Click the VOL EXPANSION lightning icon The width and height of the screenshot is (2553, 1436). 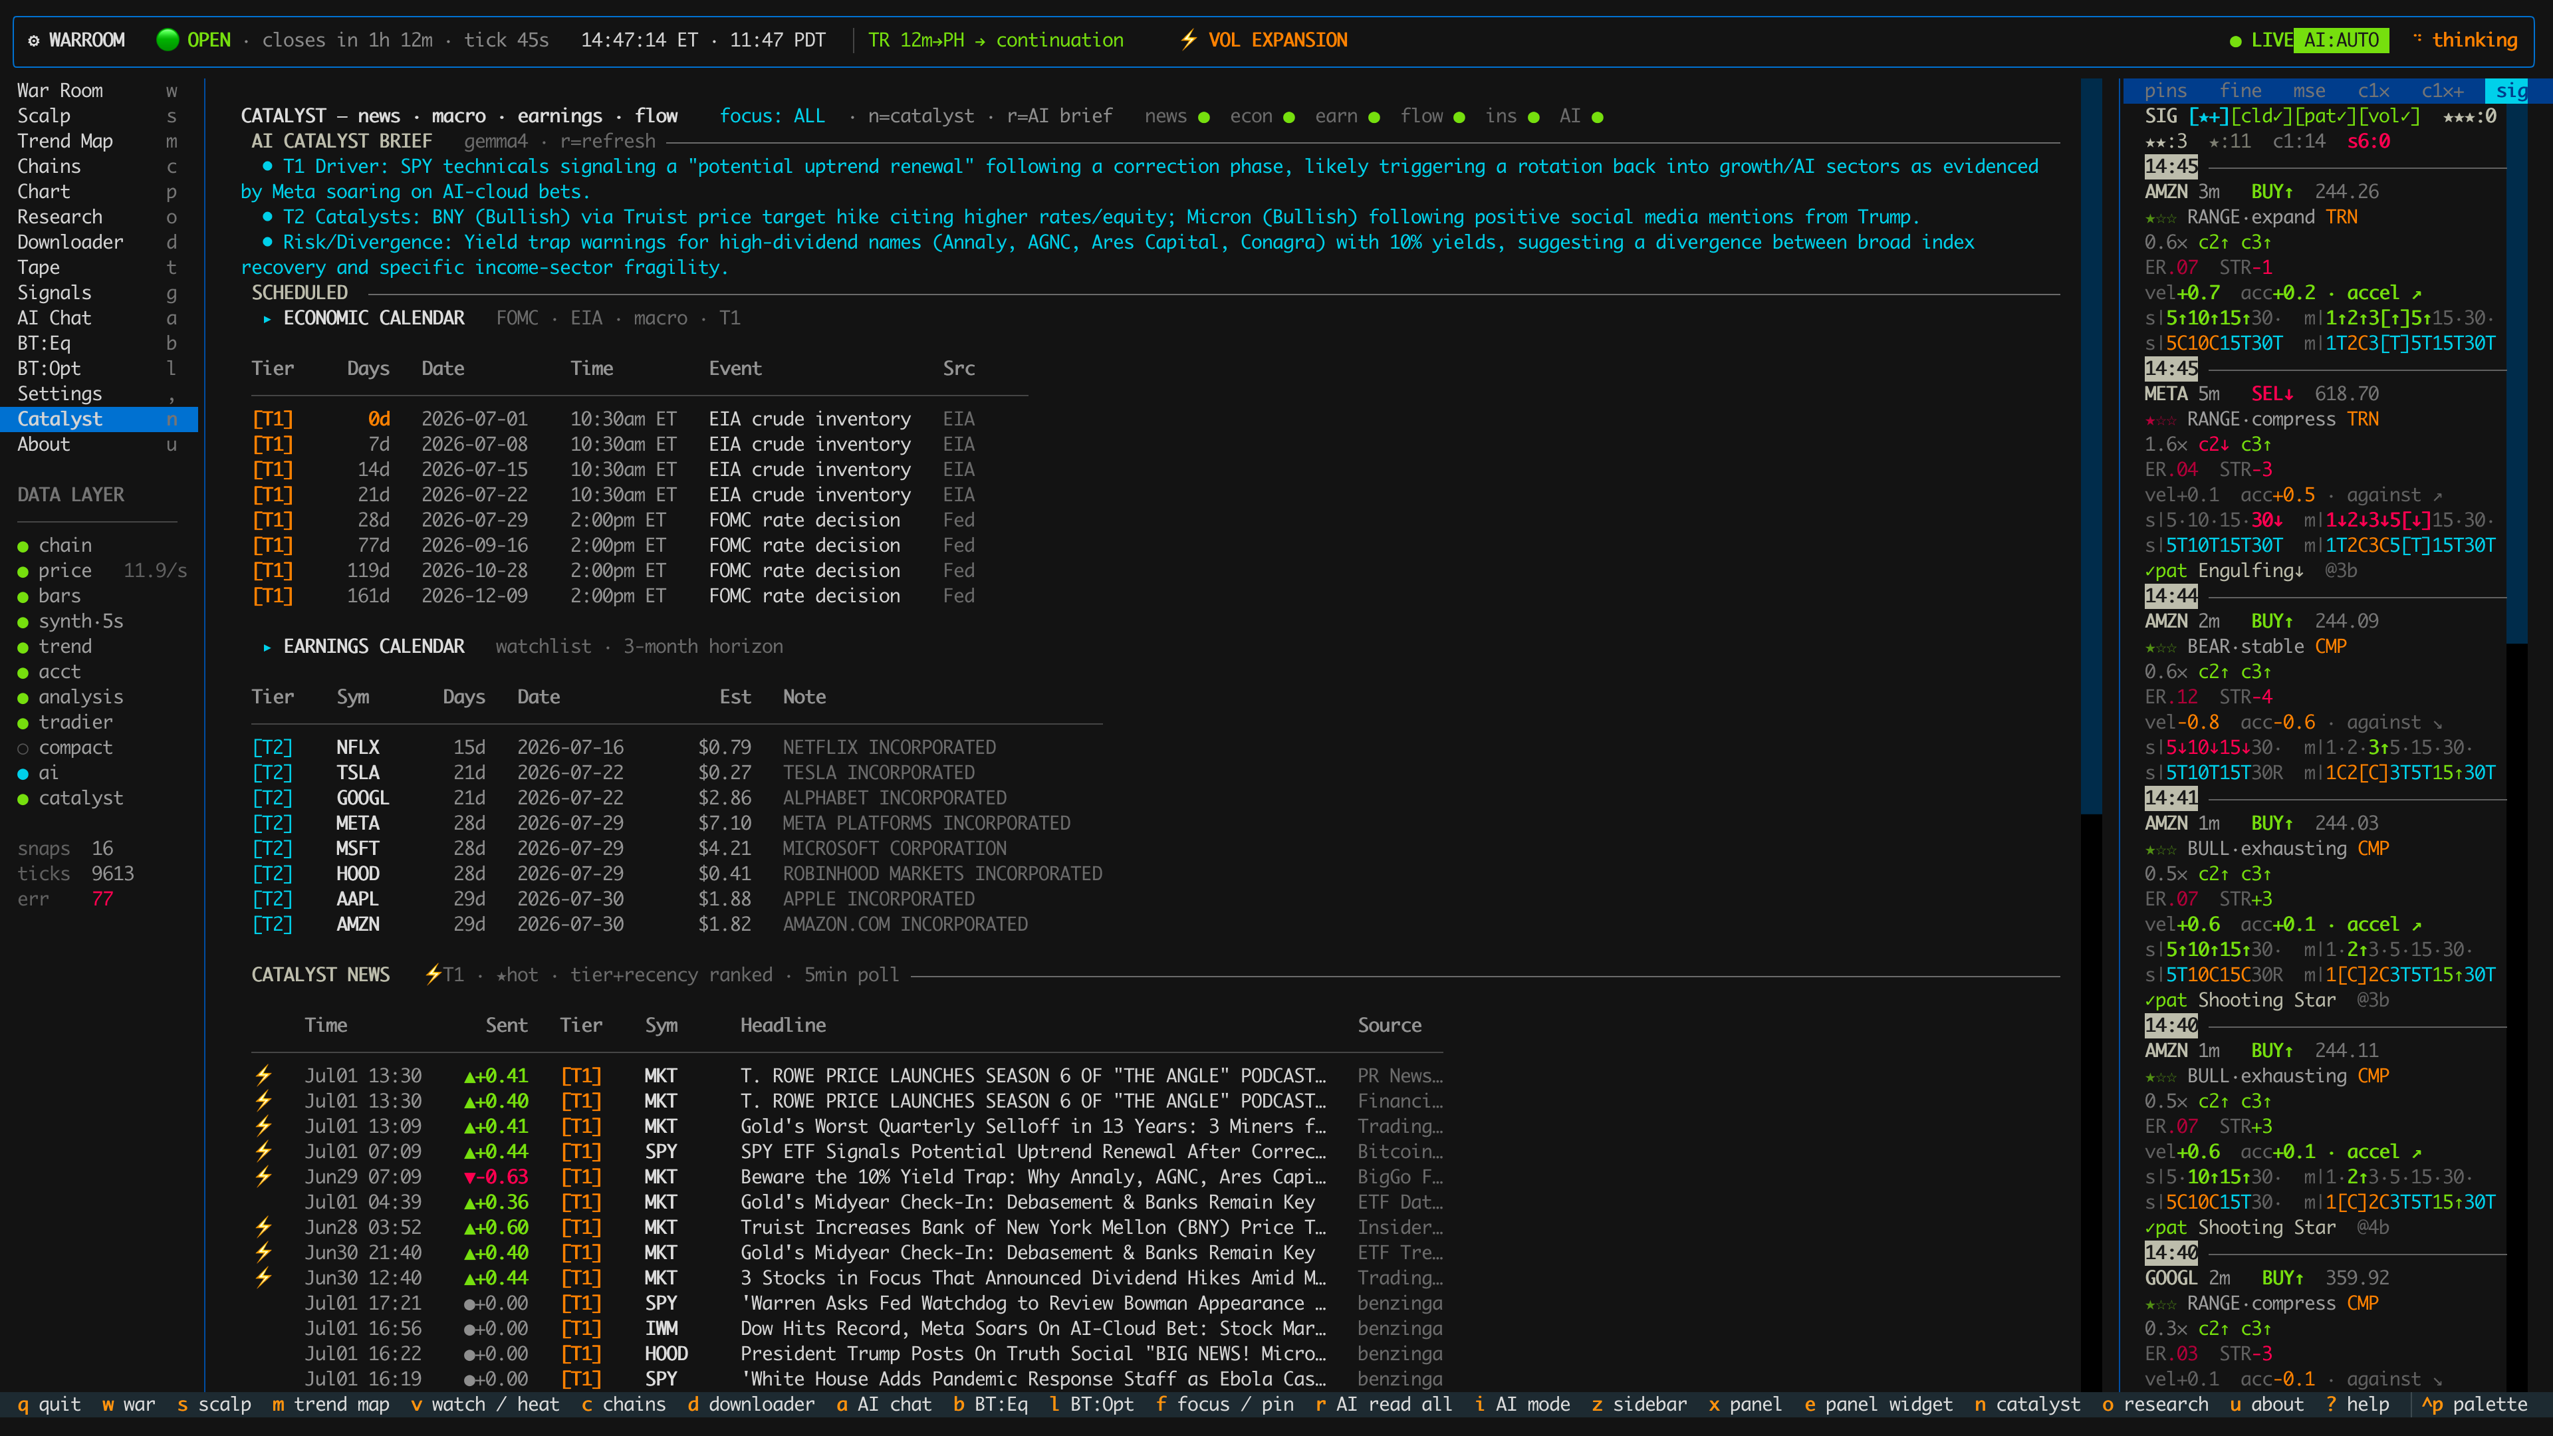coord(1188,41)
